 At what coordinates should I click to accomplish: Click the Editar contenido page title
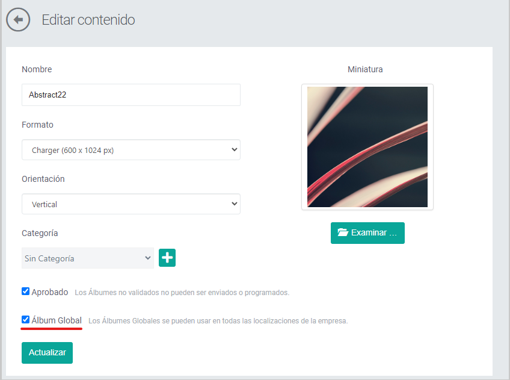pyautogui.click(x=88, y=20)
